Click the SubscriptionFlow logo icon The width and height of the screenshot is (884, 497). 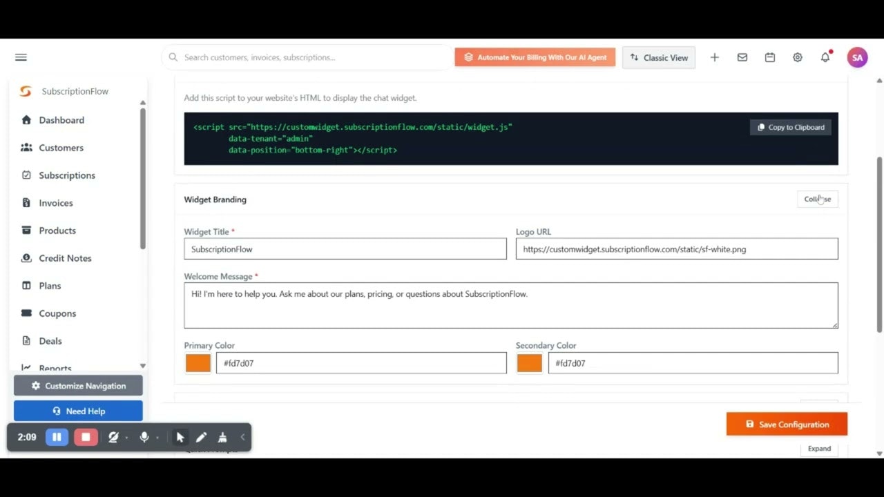(26, 91)
